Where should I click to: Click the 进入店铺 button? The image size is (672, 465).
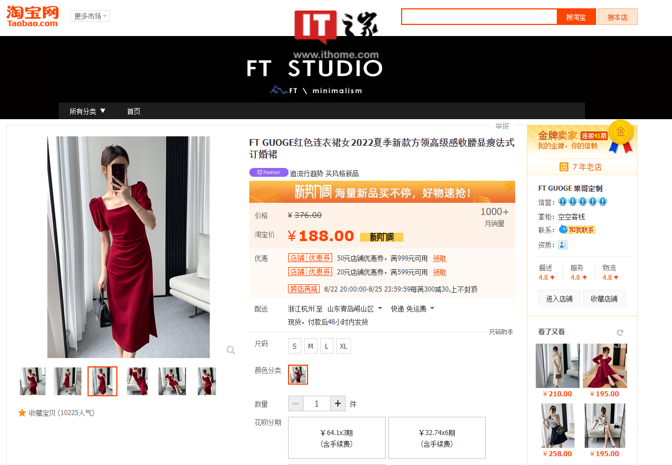559,299
